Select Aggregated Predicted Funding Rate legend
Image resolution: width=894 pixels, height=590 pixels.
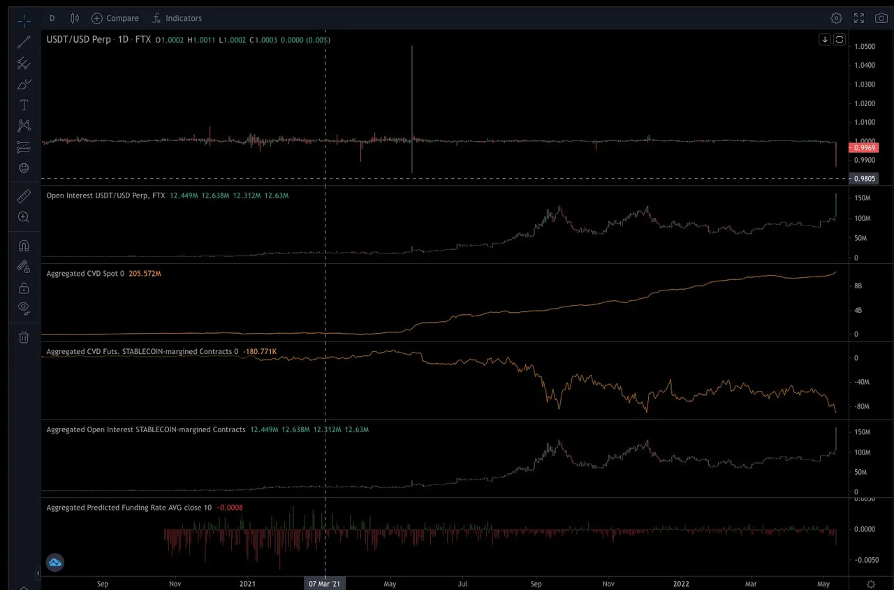(x=129, y=508)
